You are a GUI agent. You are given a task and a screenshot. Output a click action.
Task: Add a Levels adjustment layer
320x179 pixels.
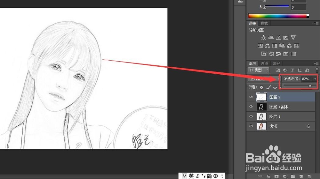point(271,38)
